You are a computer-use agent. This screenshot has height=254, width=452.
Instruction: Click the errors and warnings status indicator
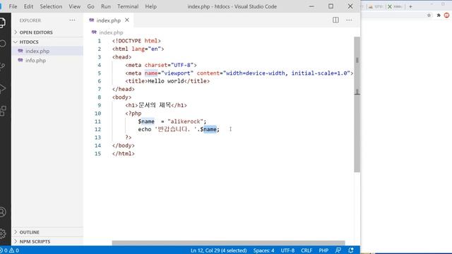pyautogui.click(x=9, y=250)
